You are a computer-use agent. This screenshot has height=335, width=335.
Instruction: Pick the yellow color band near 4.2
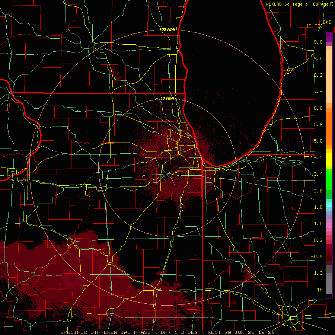[x=329, y=159]
